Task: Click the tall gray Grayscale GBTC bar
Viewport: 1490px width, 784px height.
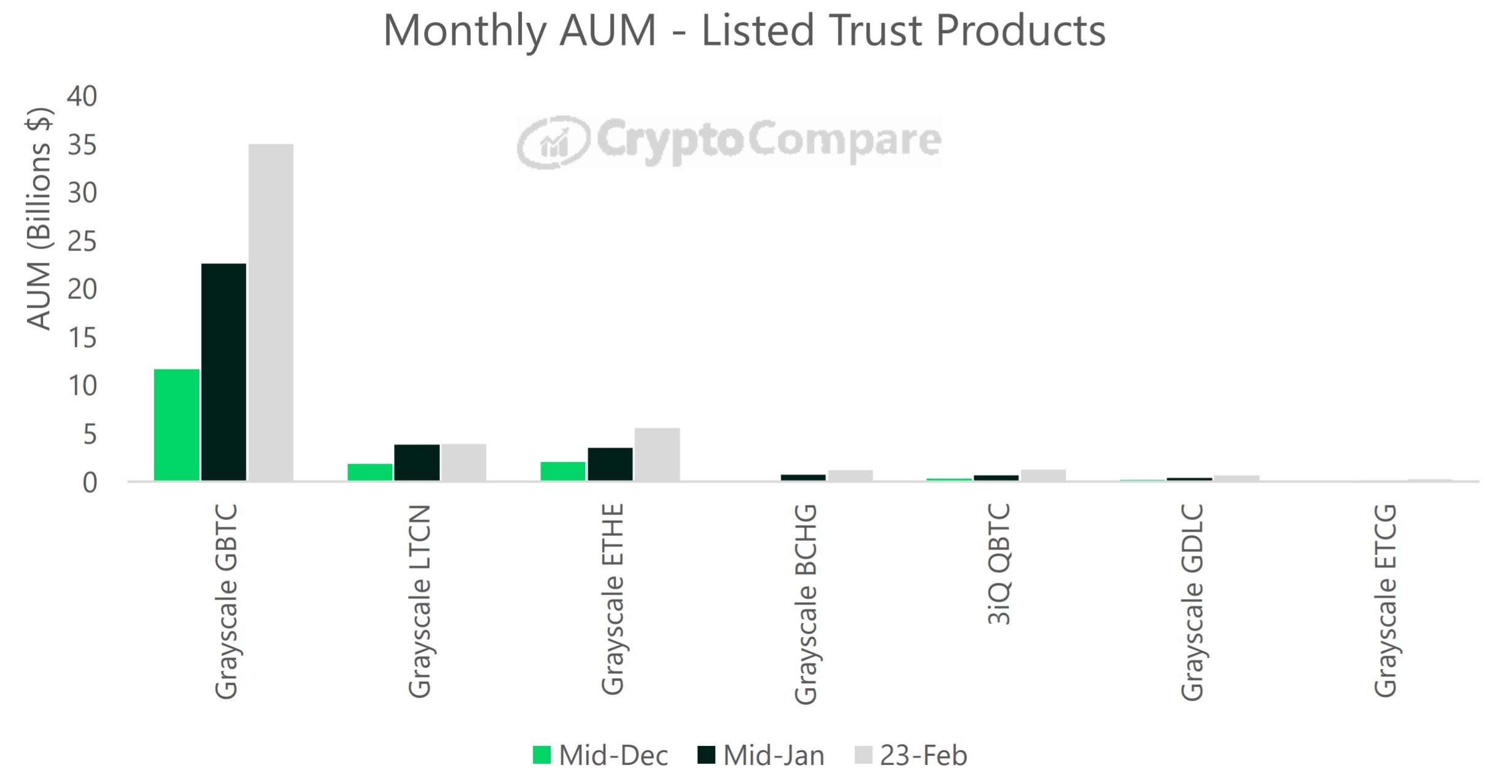Action: click(x=271, y=312)
